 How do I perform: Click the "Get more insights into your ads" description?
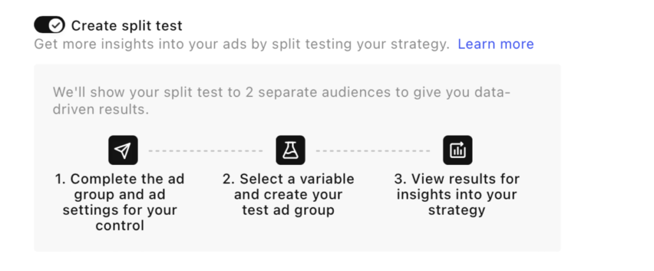(x=241, y=44)
